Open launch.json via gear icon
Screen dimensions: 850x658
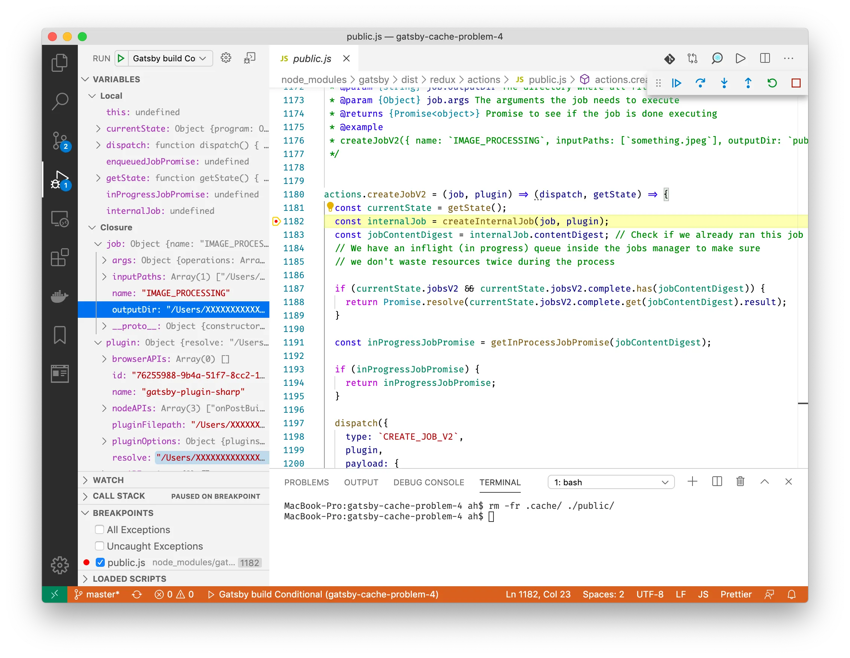coord(226,58)
